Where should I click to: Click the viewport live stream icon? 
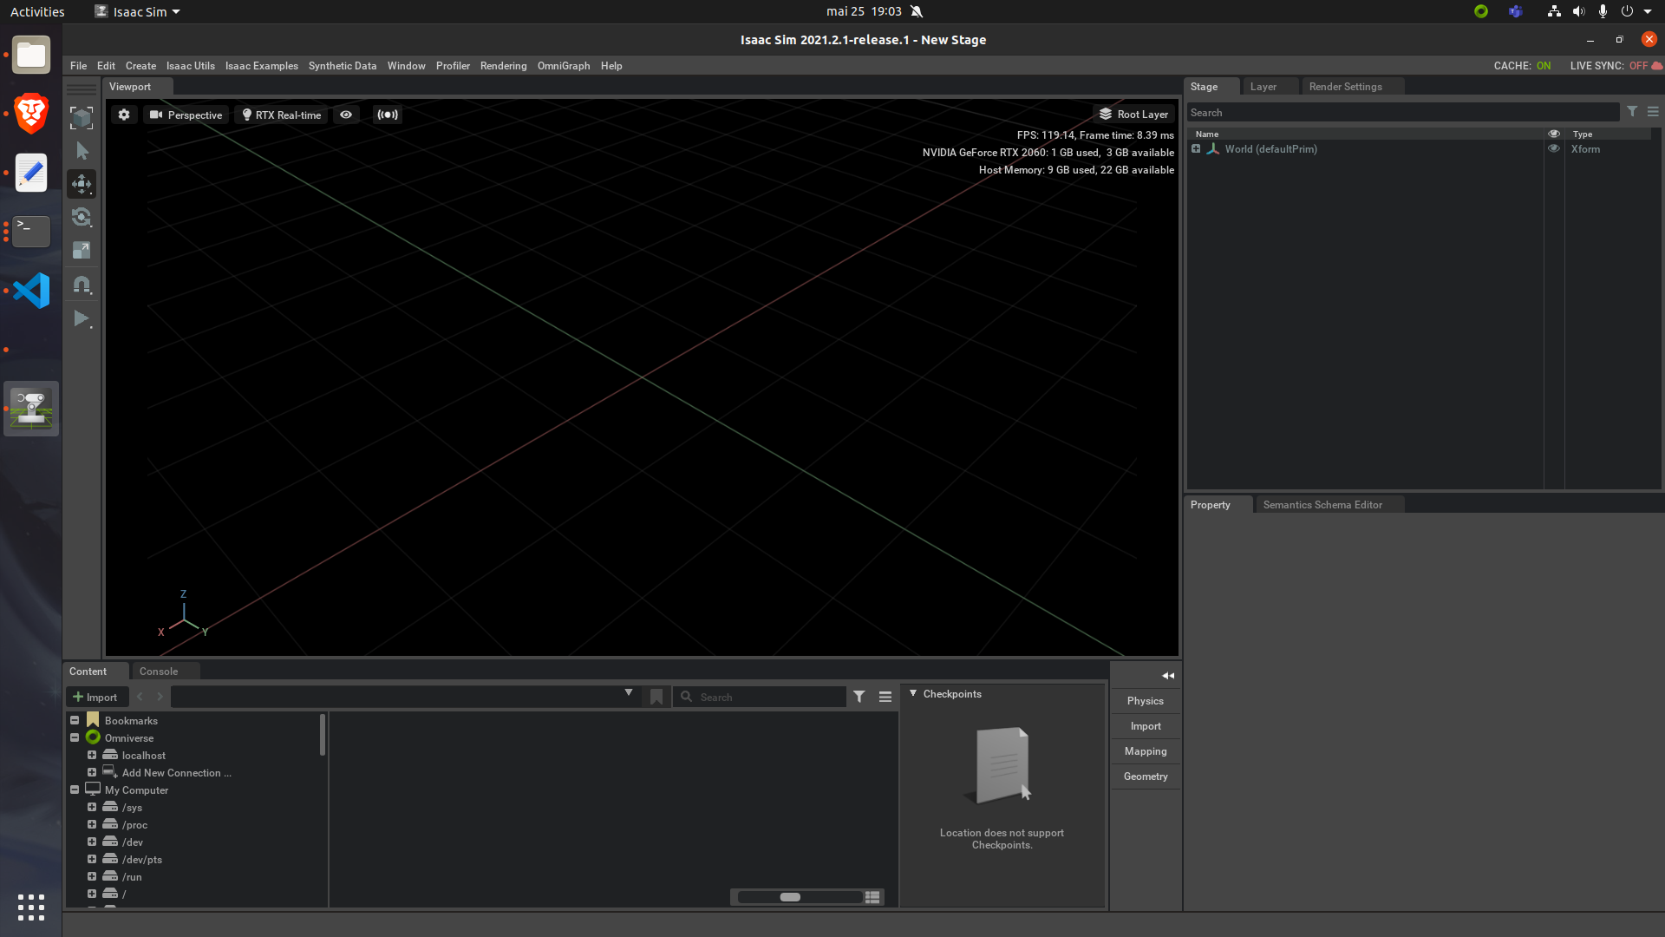point(388,115)
